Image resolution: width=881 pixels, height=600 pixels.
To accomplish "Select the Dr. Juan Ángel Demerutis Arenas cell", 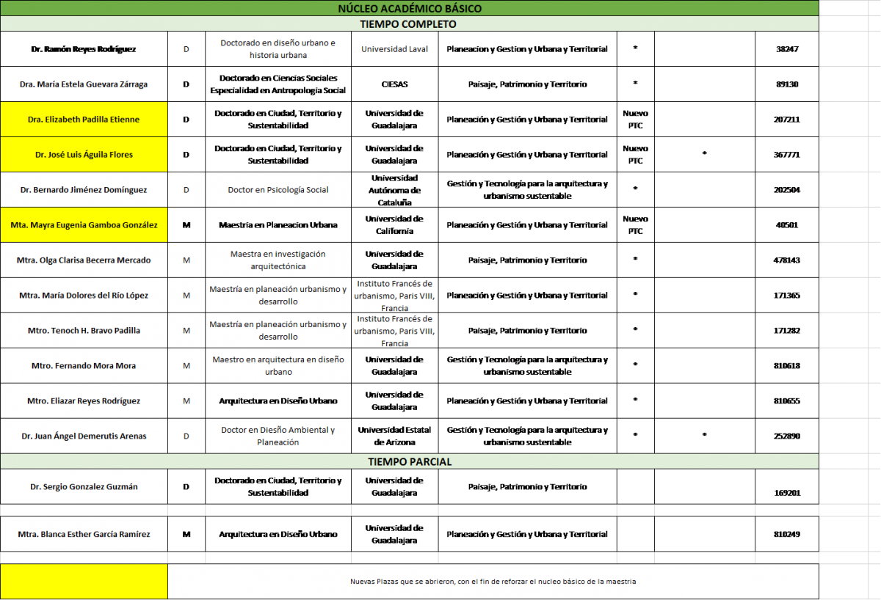I will (x=84, y=436).
